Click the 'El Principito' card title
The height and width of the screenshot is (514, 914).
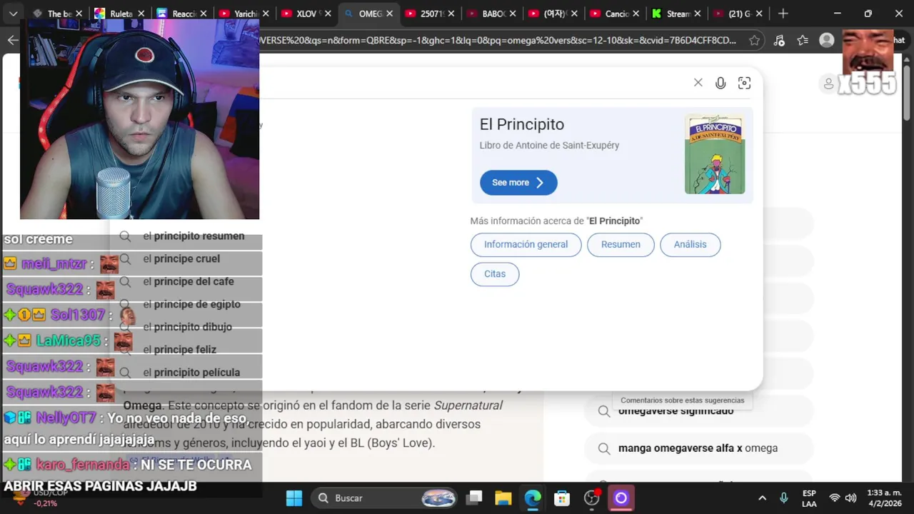tap(522, 124)
